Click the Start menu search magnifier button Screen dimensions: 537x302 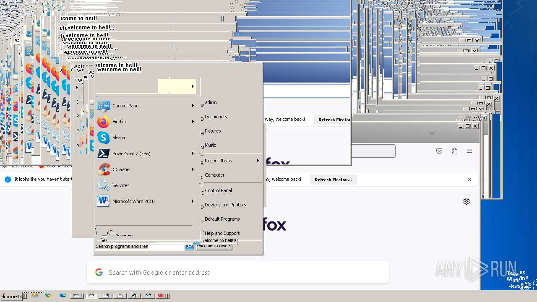coord(189,247)
